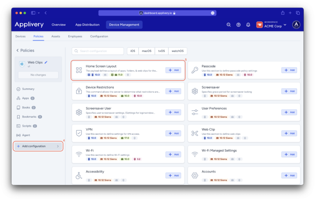Image resolution: width=315 pixels, height=200 pixels.
Task: Open the Safari sidebar dropdown chevron
Action: pos(39,13)
